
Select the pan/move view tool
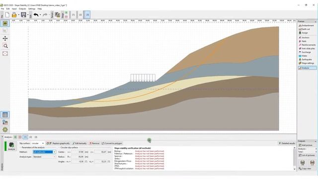point(5,38)
